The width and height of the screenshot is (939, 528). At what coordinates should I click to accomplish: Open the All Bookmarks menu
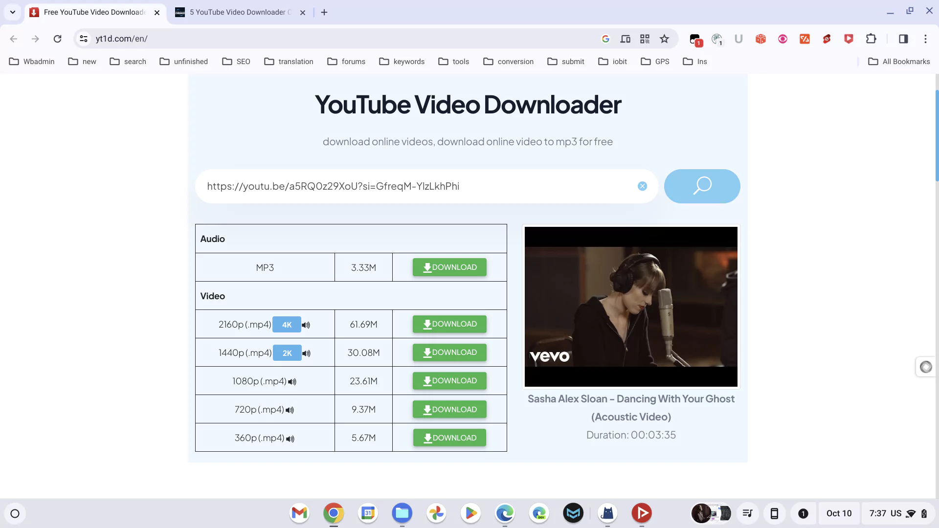click(899, 61)
